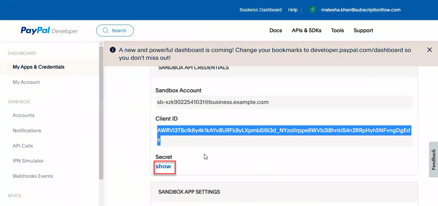
Task: Click the Sandbox Account field label
Action: pyautogui.click(x=178, y=90)
